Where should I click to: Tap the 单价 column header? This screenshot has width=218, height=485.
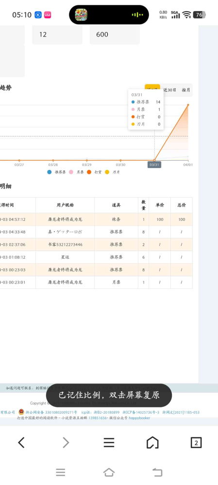tap(160, 205)
